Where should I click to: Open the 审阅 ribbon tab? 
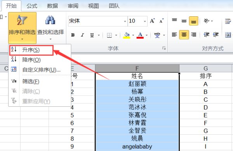tap(73, 6)
